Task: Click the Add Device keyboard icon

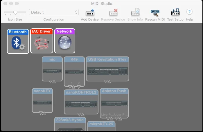Action: point(90,12)
